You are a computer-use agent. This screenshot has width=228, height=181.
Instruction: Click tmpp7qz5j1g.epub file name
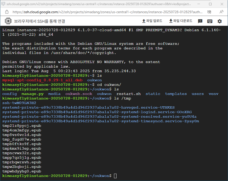22,157
